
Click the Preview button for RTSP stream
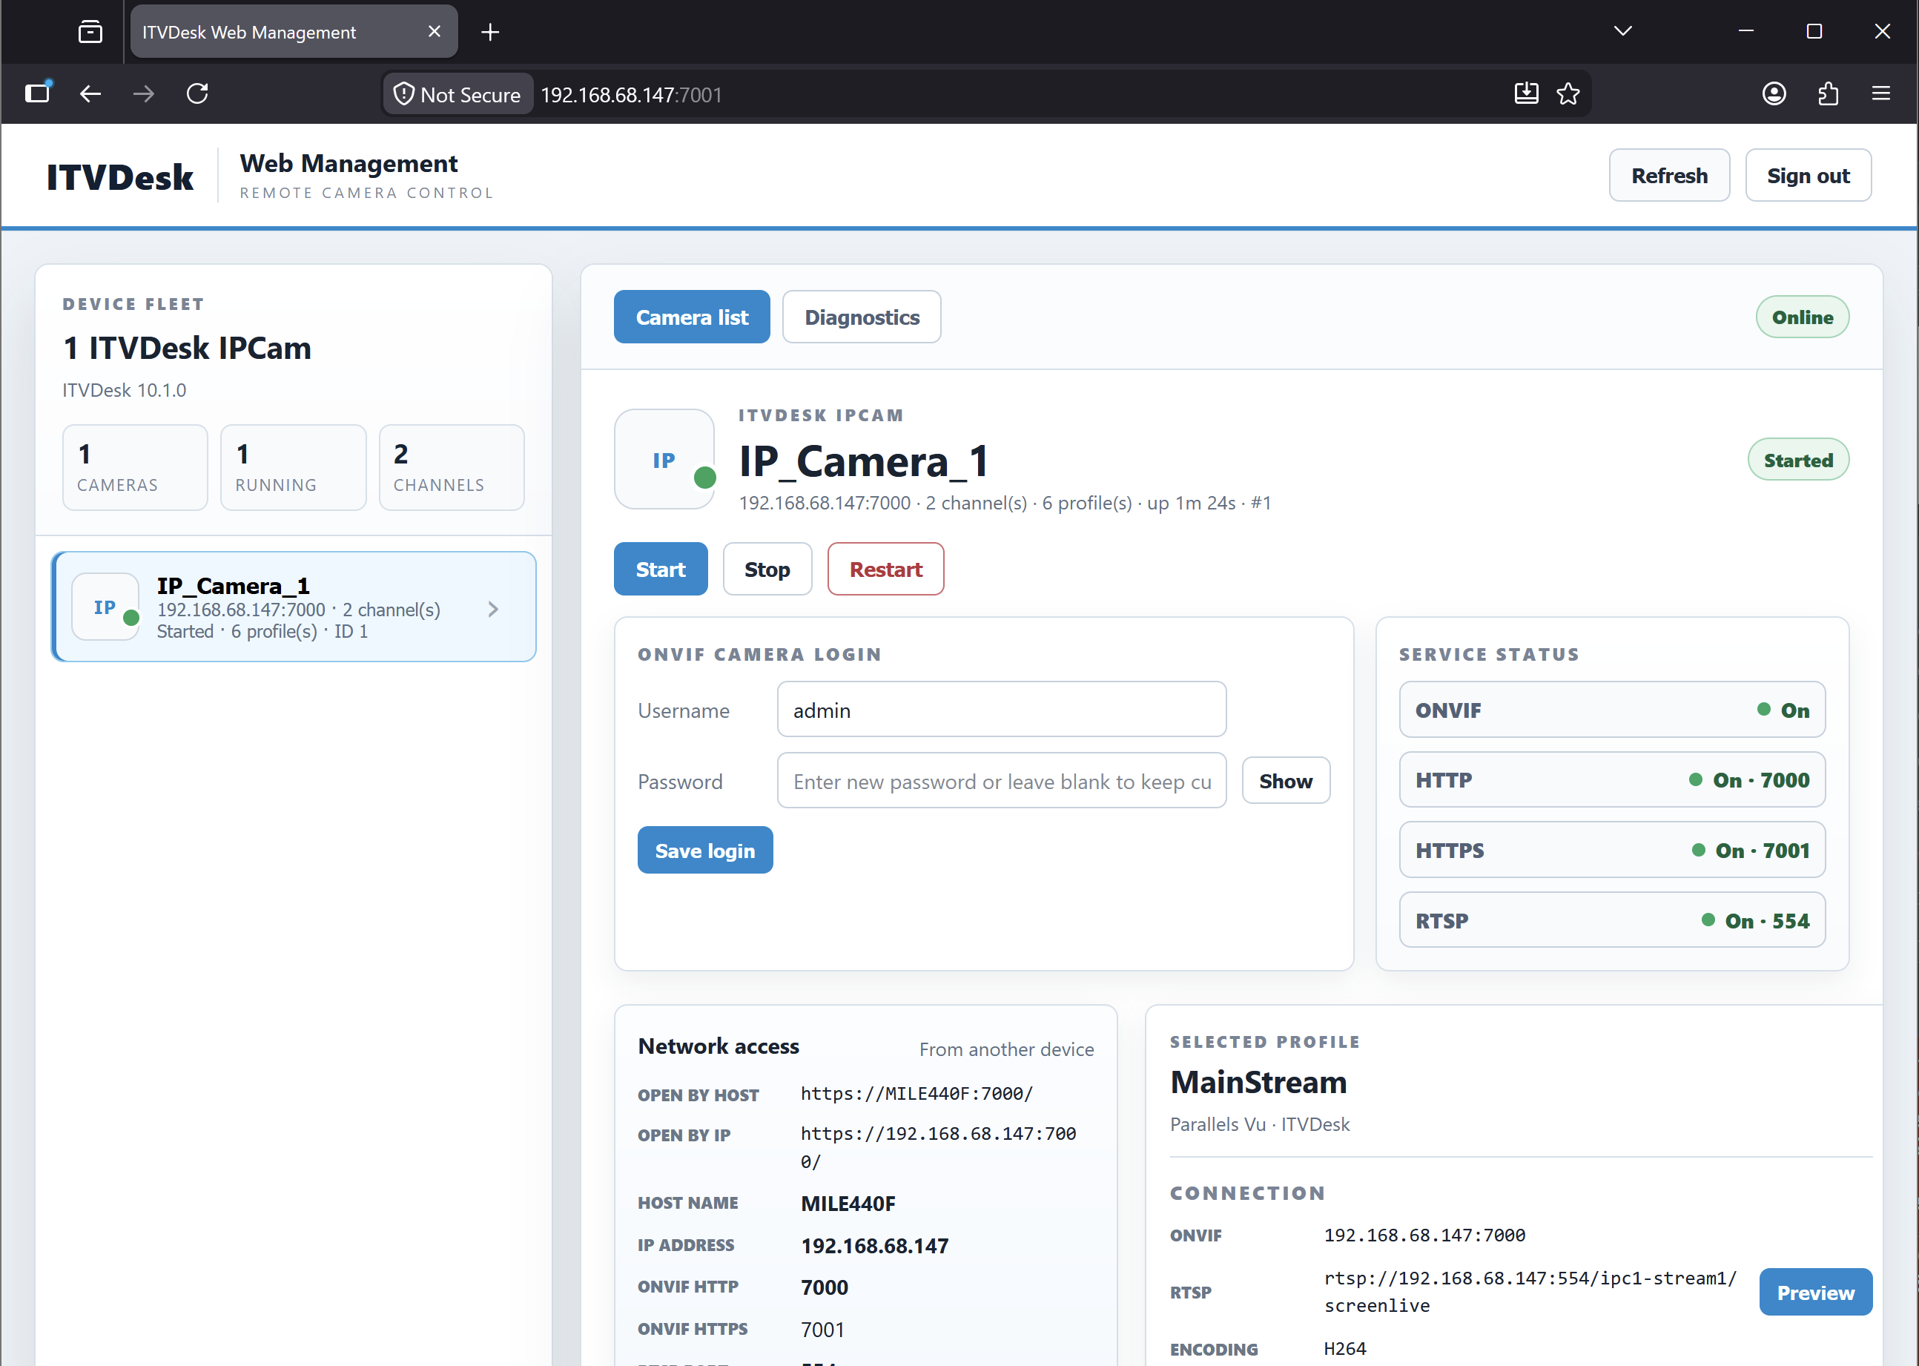pos(1816,1292)
